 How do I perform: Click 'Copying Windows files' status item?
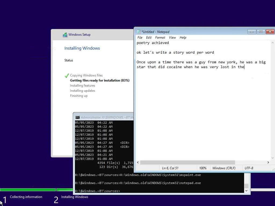[86, 75]
